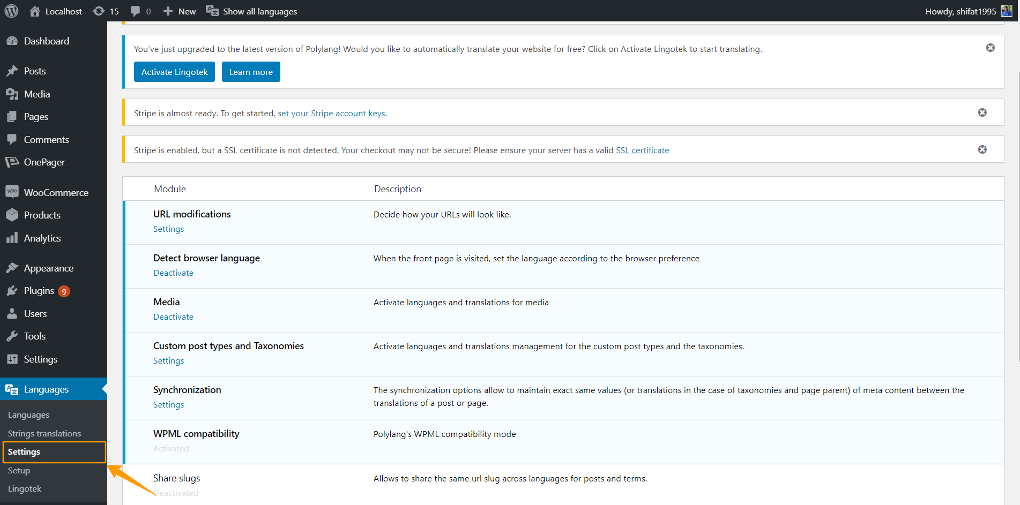Click the WPML compatibility module title
This screenshot has height=505, width=1020.
pyautogui.click(x=196, y=434)
